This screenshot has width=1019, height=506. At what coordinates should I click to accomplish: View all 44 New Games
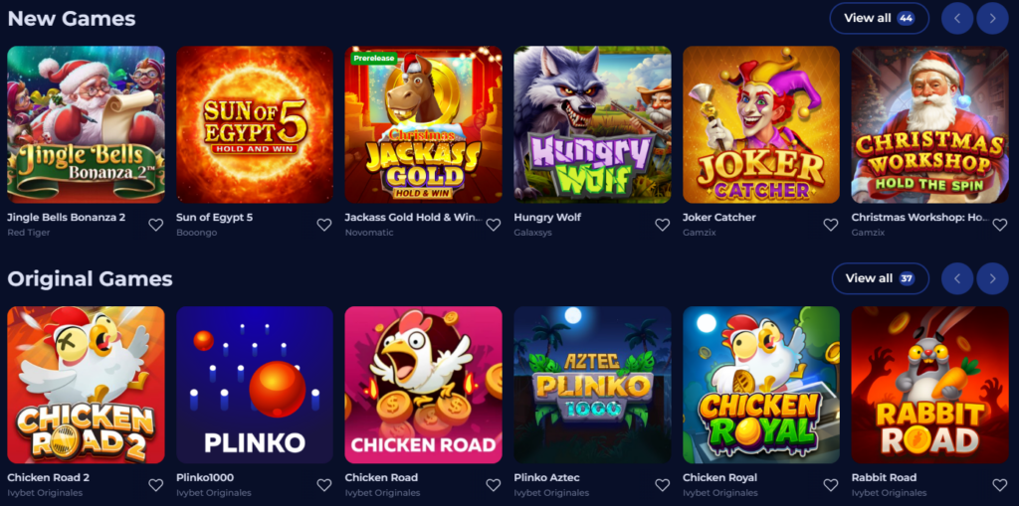point(880,18)
